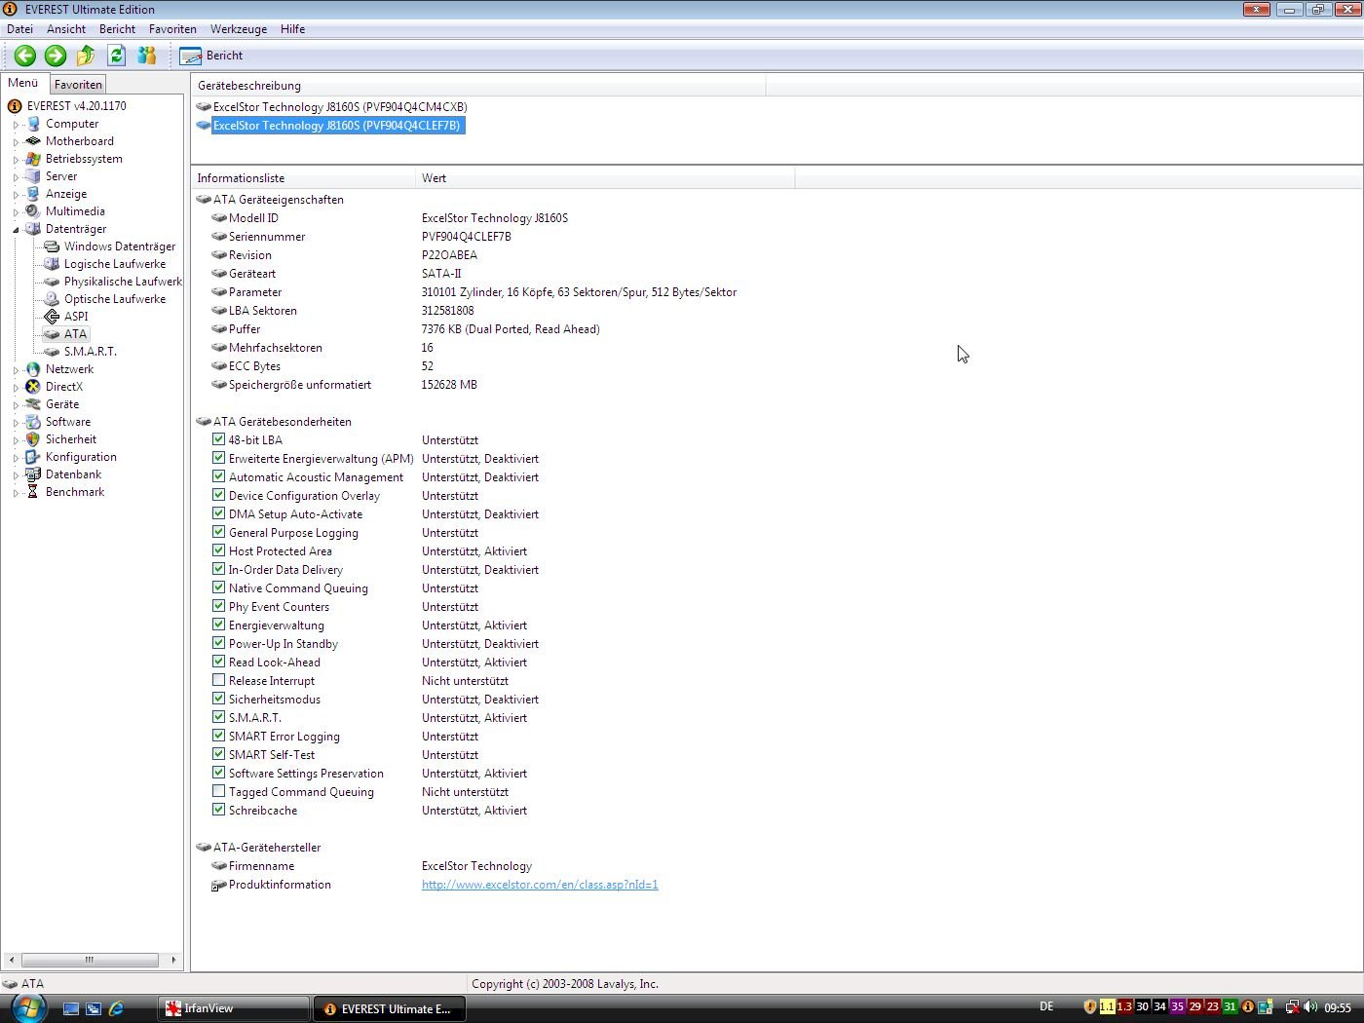Click the green Back arrow toolbar icon
The height and width of the screenshot is (1023, 1364).
coord(25,56)
